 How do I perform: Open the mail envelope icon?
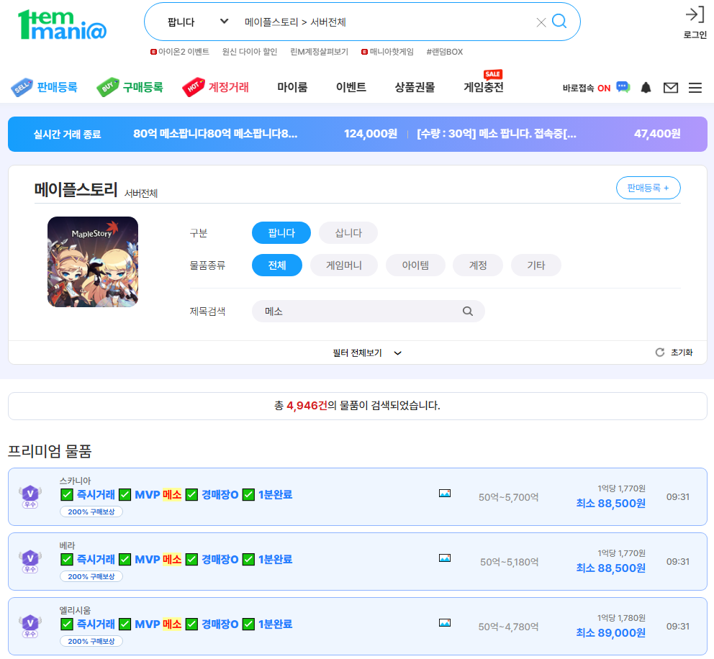(x=671, y=87)
